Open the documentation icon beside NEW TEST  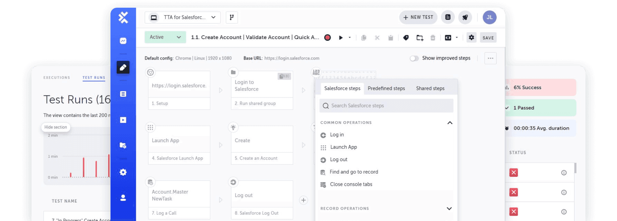448,17
